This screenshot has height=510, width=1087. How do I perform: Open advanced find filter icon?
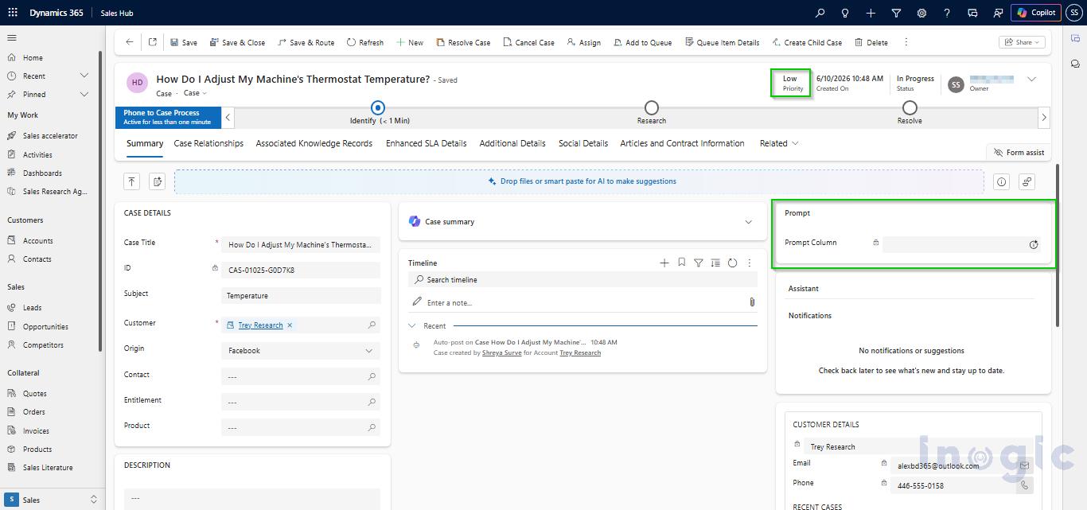(x=896, y=13)
